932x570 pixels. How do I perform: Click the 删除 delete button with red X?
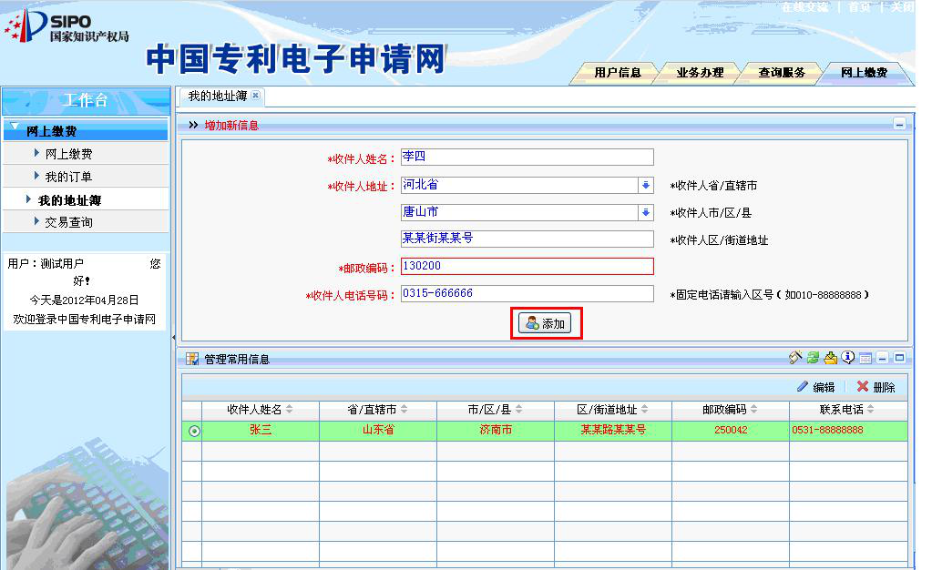876,387
